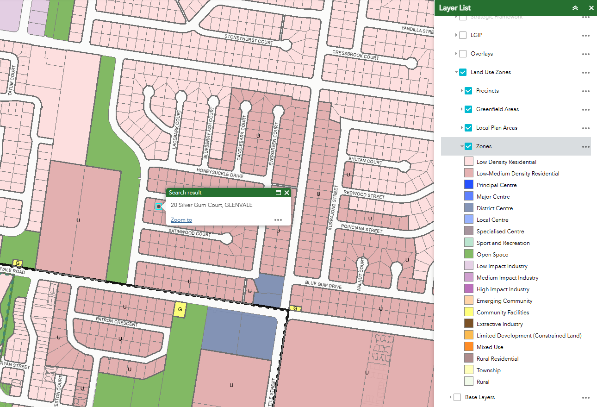Screen dimensions: 597x407
Task: Enable the Overlays layer checkbox
Action: coord(463,54)
